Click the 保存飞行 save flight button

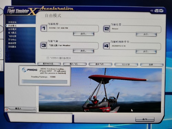tap(100, 64)
